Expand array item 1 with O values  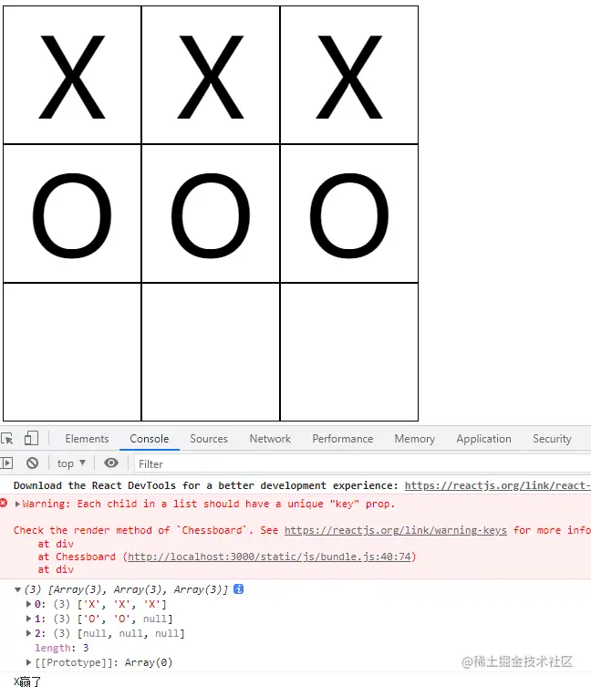28,619
